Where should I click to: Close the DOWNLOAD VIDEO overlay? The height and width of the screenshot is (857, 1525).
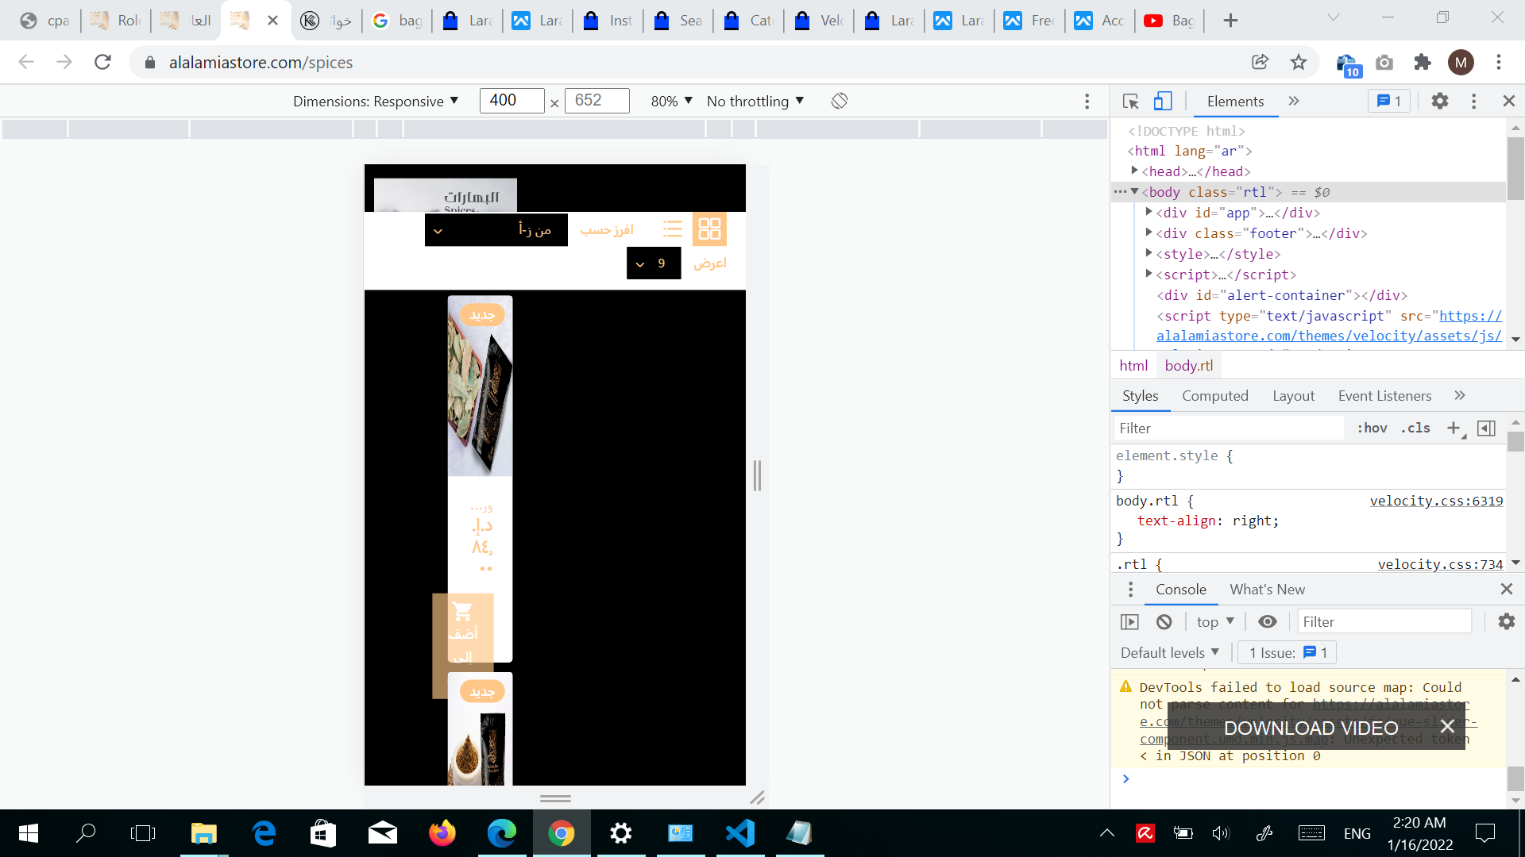coord(1447,727)
